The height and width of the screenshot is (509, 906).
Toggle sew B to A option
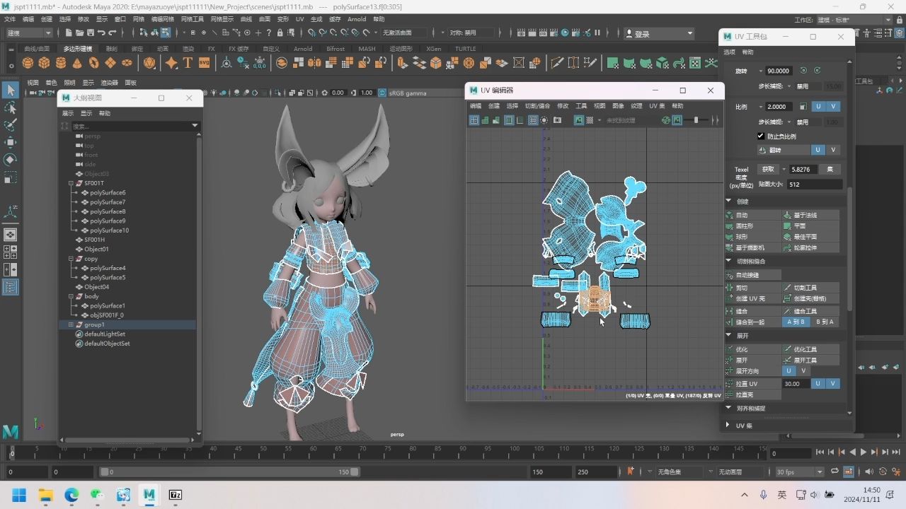click(825, 322)
